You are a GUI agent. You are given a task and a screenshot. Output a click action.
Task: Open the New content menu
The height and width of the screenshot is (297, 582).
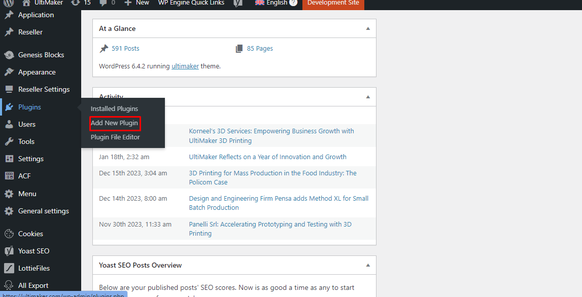pyautogui.click(x=136, y=3)
